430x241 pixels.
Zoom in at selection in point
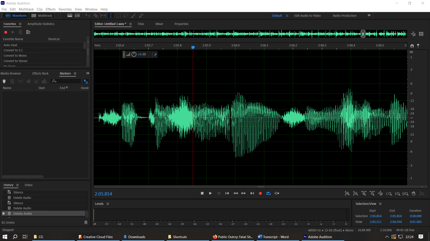click(x=389, y=194)
